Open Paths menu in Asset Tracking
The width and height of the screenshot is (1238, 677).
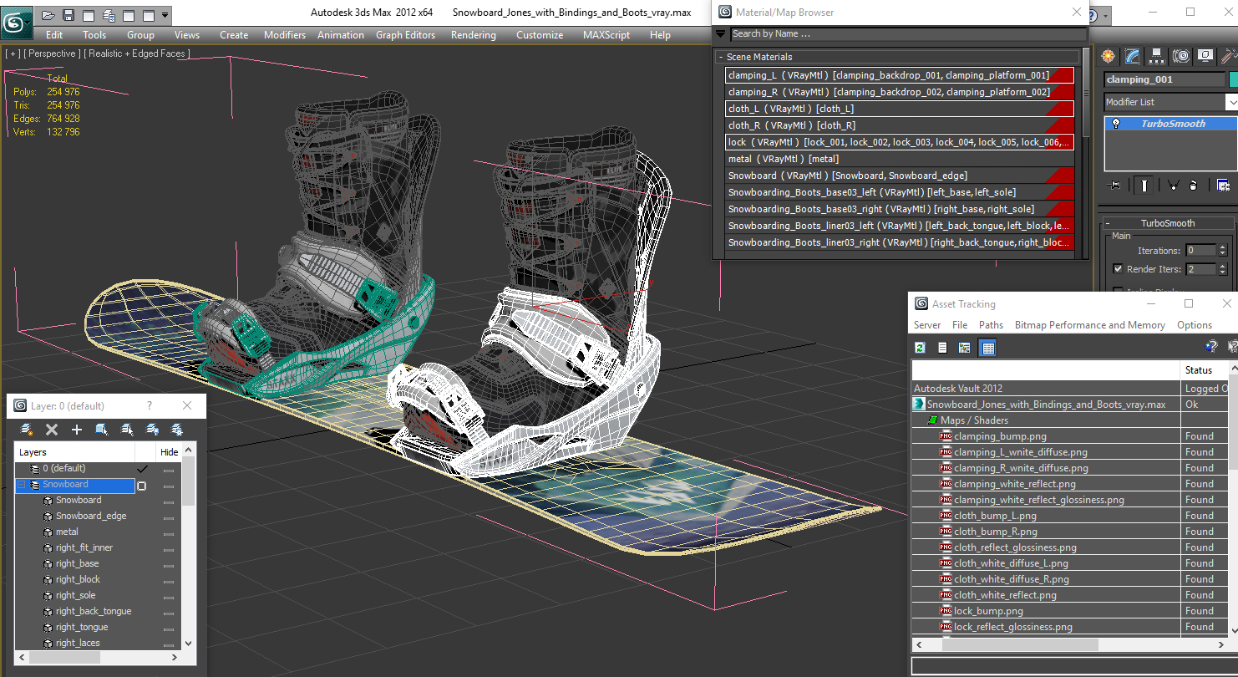[991, 325]
